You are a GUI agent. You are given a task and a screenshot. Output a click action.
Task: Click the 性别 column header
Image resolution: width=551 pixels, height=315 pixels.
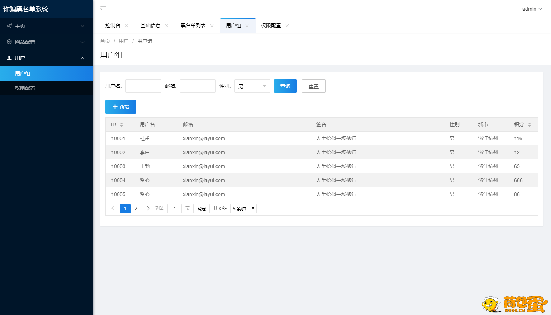point(455,124)
